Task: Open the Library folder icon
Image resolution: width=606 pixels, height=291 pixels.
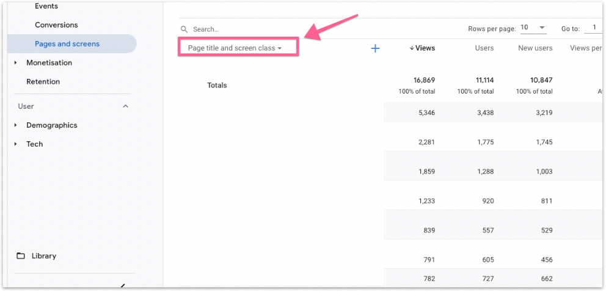Action: tap(21, 256)
